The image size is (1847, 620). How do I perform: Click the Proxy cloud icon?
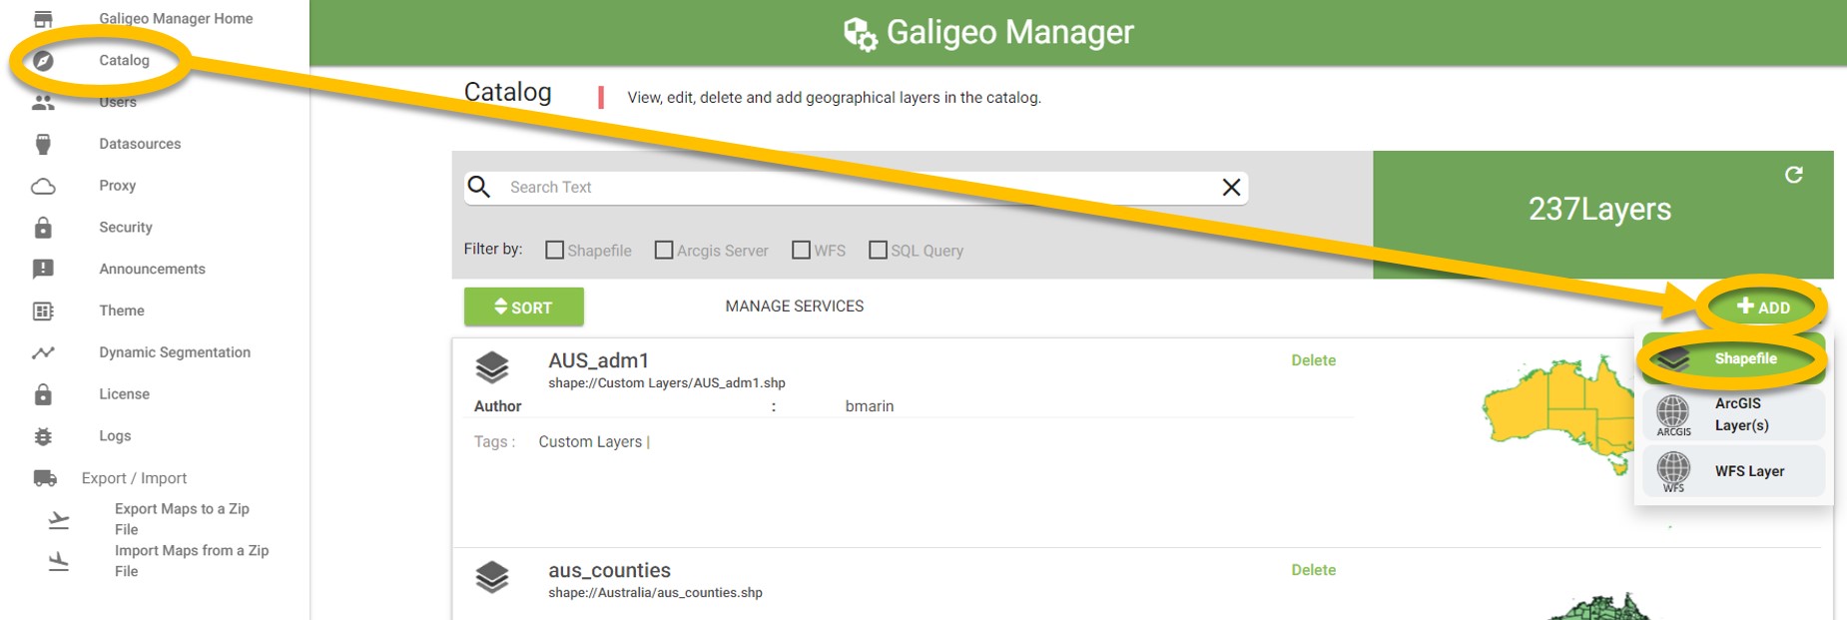tap(43, 187)
